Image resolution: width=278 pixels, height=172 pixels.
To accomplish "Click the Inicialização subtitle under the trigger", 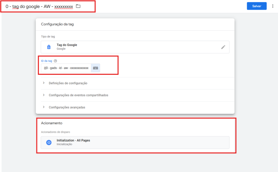I will pos(64,144).
